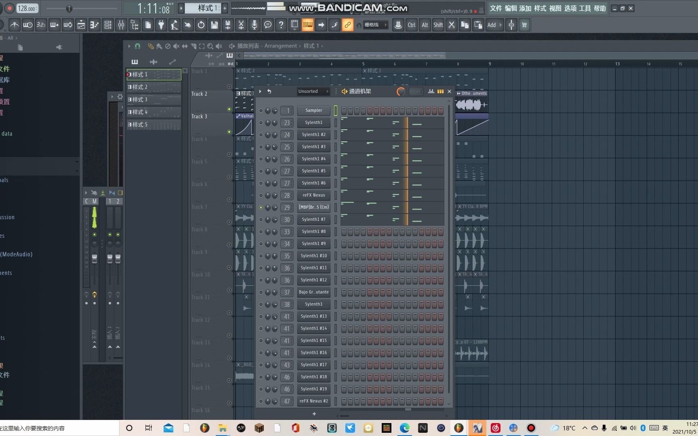Select the playlist mute tool

click(176, 46)
